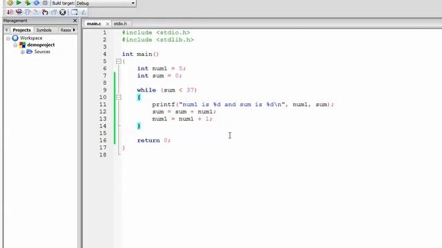Image resolution: width=442 pixels, height=248 pixels.
Task: Click line number 1 in the margin
Action: point(104,32)
